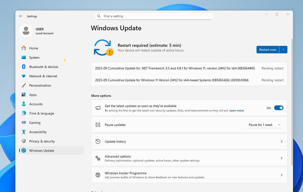Open Update history text row
This screenshot has height=192, width=303.
[x=189, y=141]
